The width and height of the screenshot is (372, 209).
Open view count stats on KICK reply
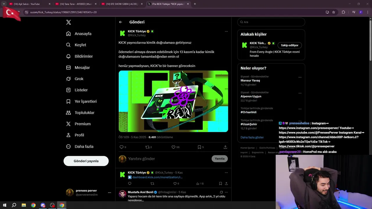point(200,183)
